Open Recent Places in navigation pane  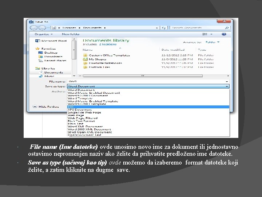[x=52, y=61]
